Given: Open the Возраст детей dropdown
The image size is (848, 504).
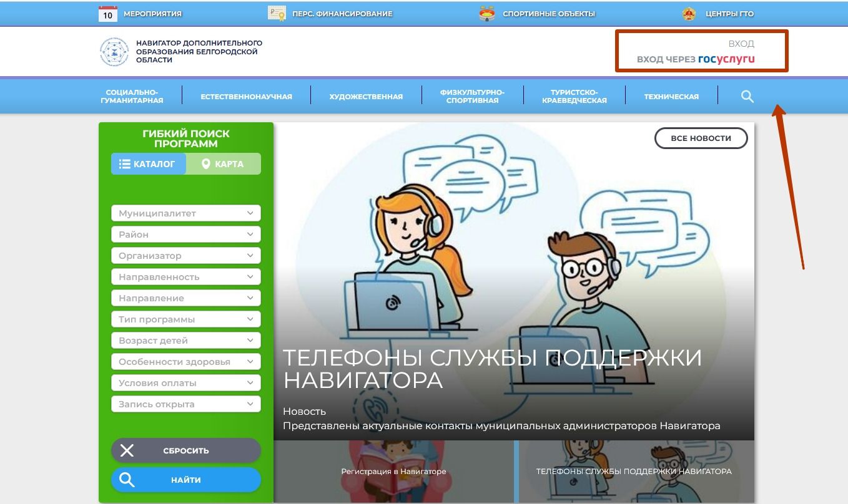Looking at the screenshot, I should (185, 341).
